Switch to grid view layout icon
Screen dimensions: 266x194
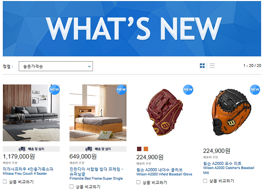click(202, 66)
